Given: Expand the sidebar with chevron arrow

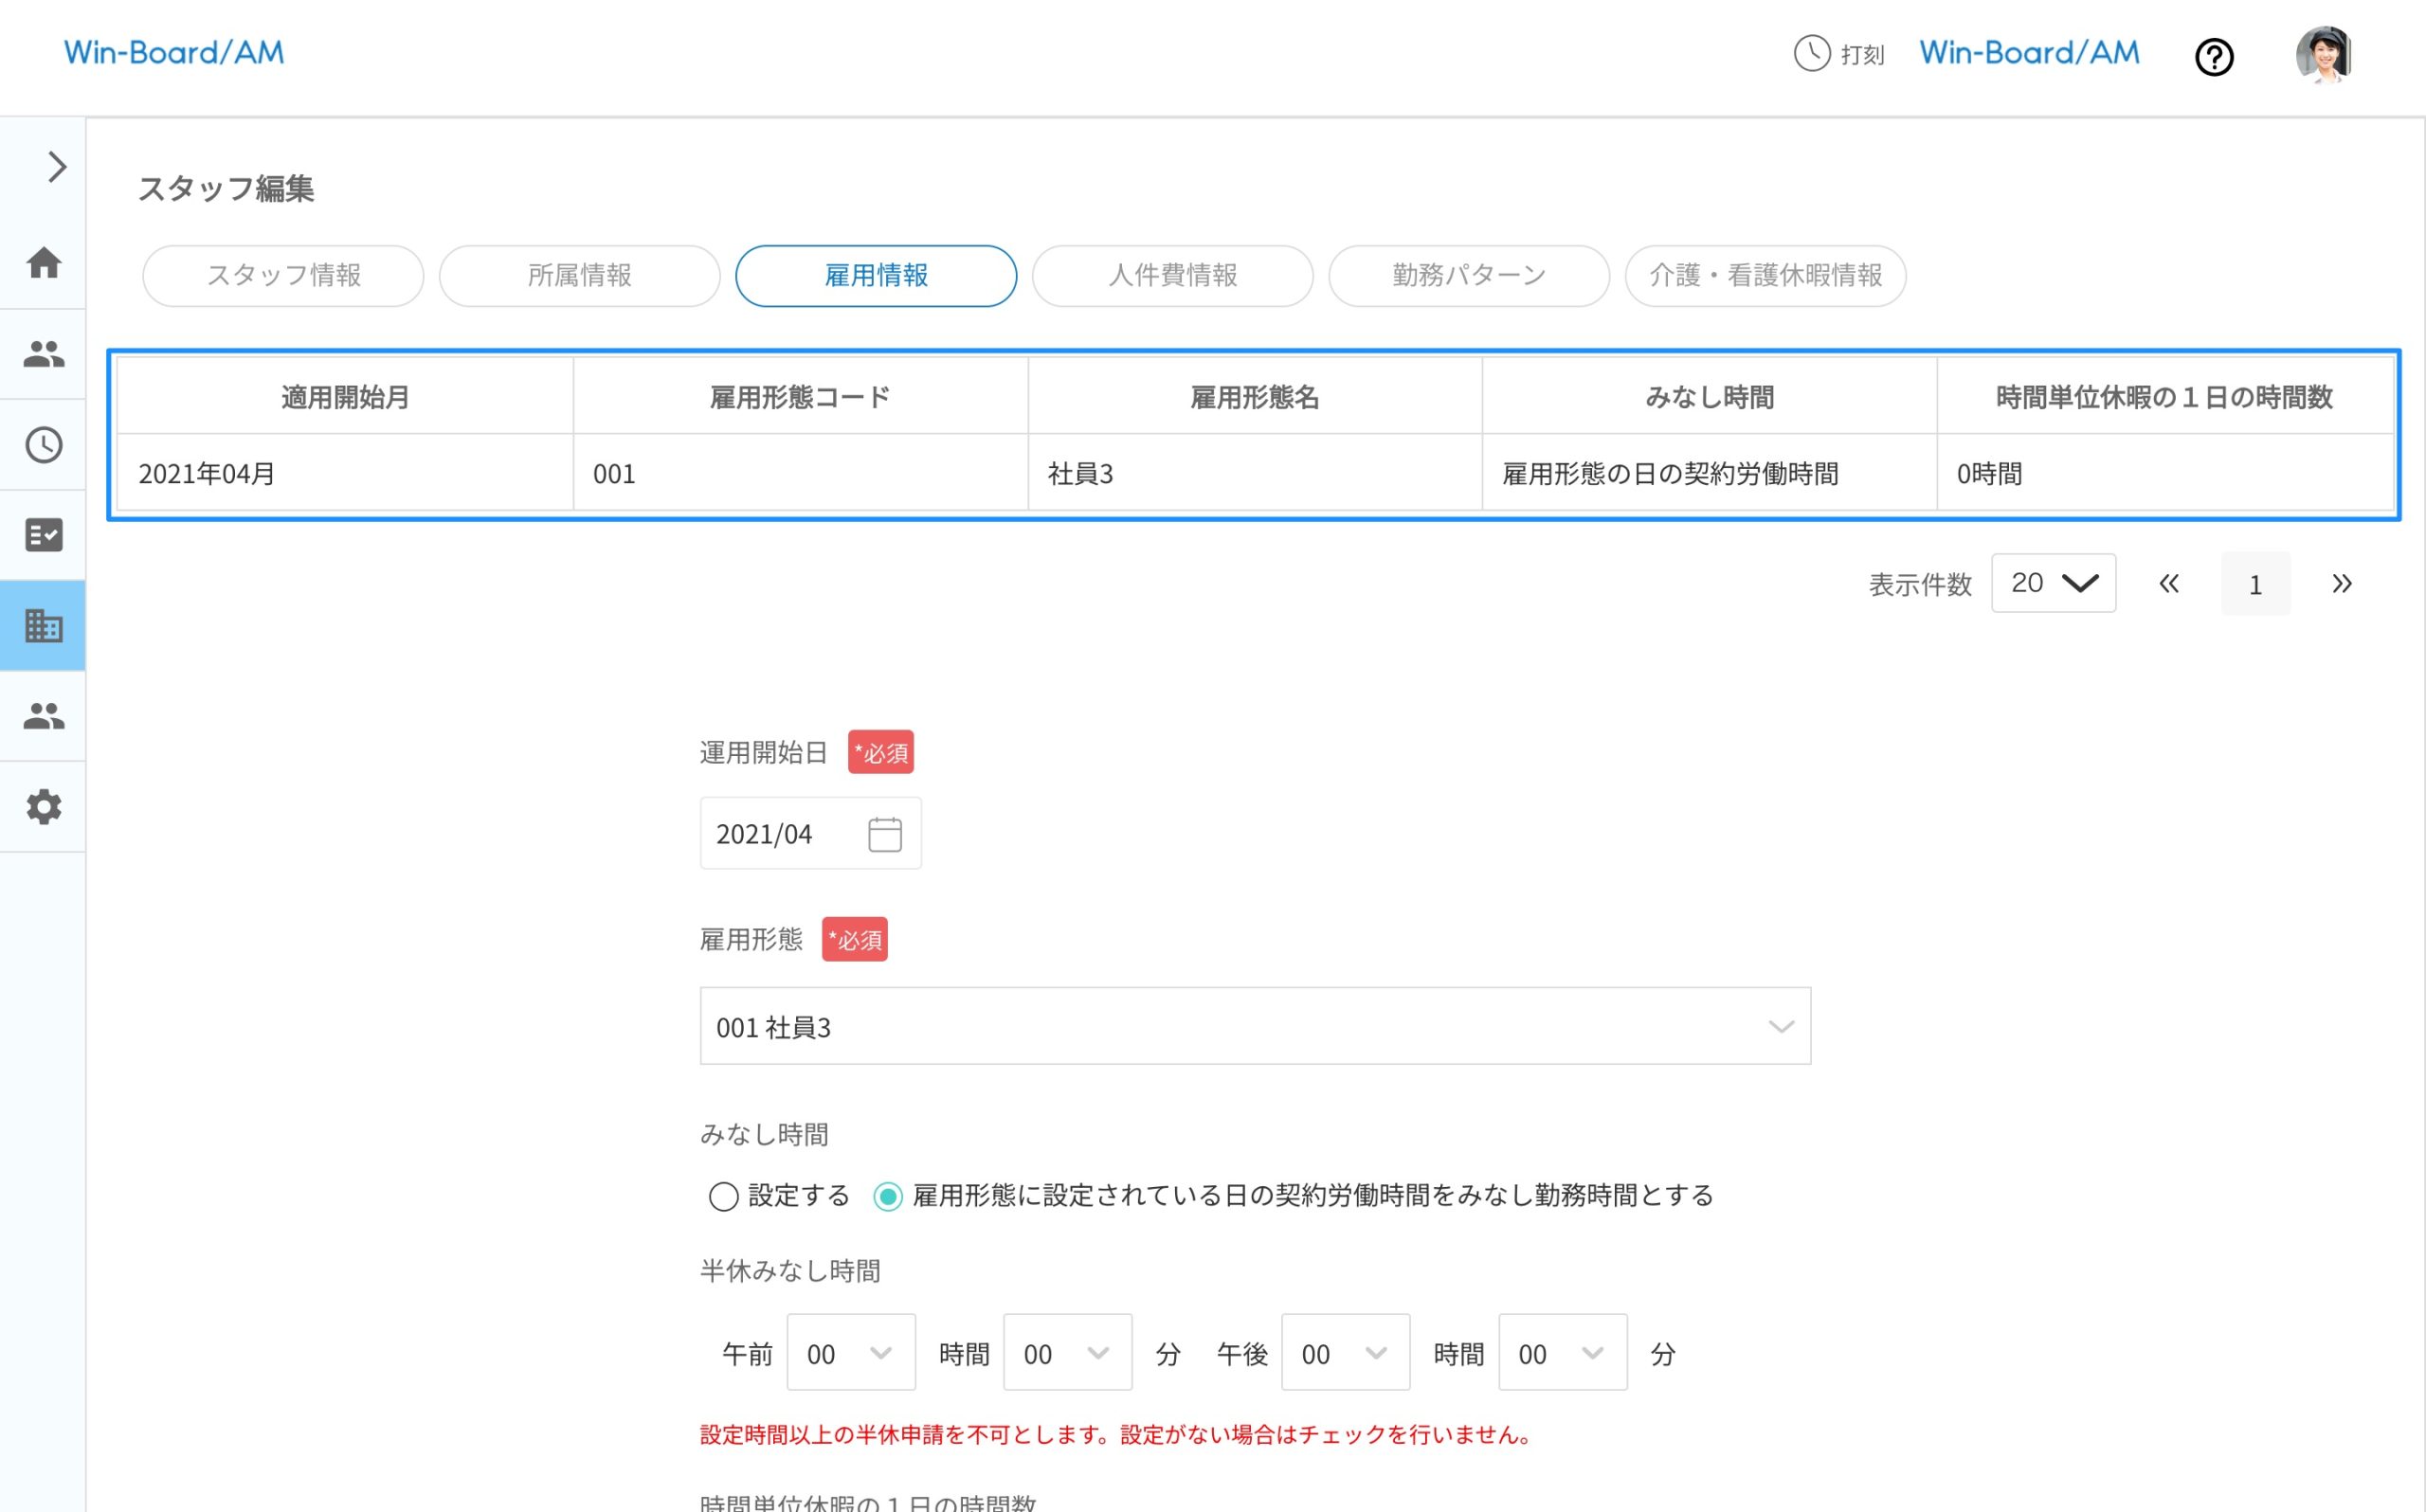Looking at the screenshot, I should pos(56,167).
